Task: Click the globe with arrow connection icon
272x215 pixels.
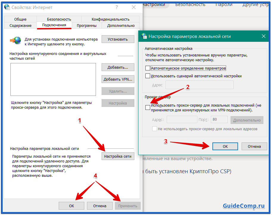Action: (15, 41)
